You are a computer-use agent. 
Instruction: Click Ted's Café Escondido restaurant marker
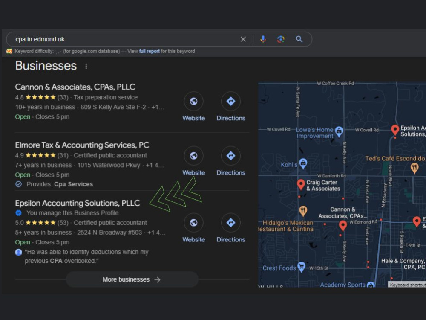tap(414, 168)
